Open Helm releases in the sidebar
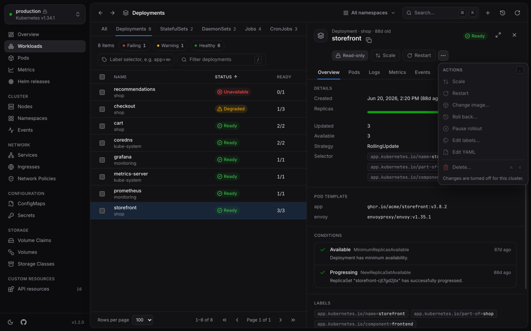531x331 pixels. (45, 82)
